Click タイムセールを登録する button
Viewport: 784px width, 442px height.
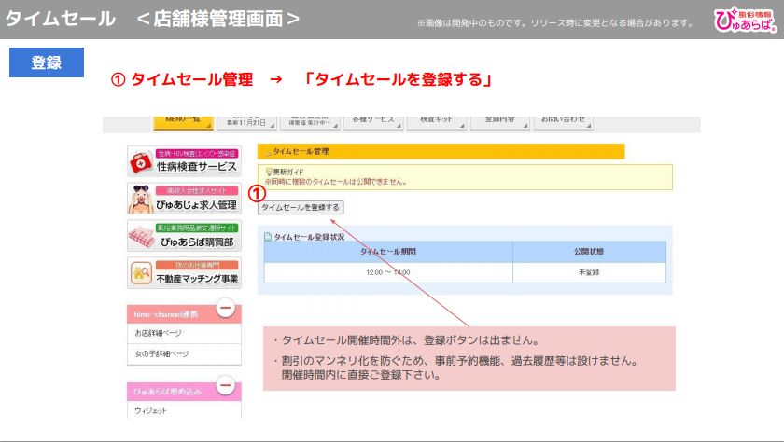coord(301,207)
